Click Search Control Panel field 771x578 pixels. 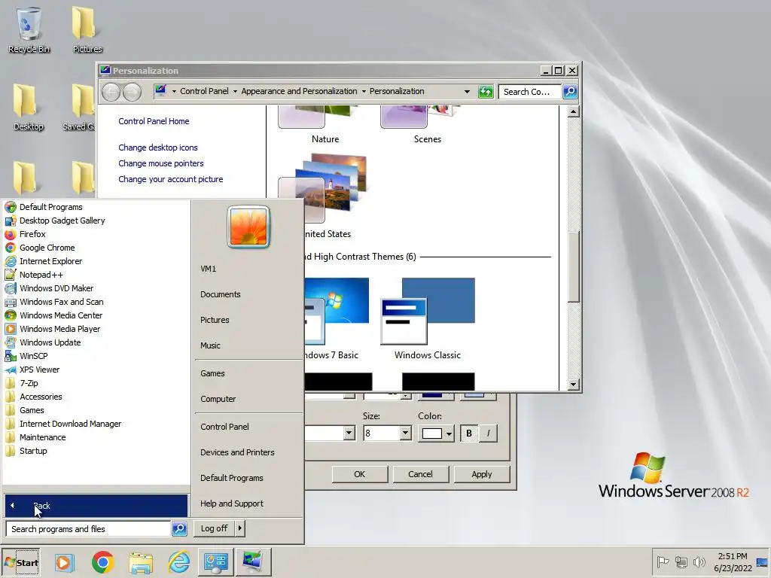pyautogui.click(x=529, y=92)
